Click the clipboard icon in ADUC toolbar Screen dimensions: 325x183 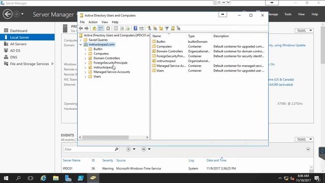(108, 28)
